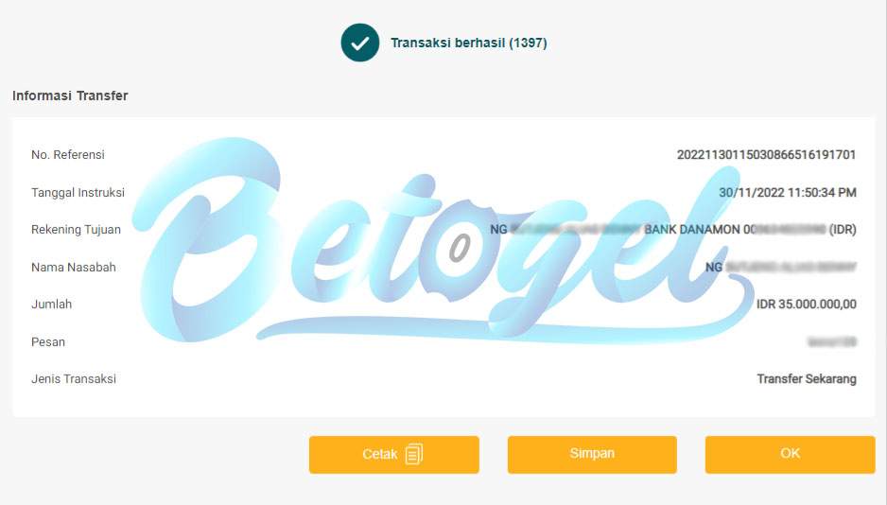Screen dimensions: 887x505
Task: Click the green success checkmark icon
Action: 359,43
